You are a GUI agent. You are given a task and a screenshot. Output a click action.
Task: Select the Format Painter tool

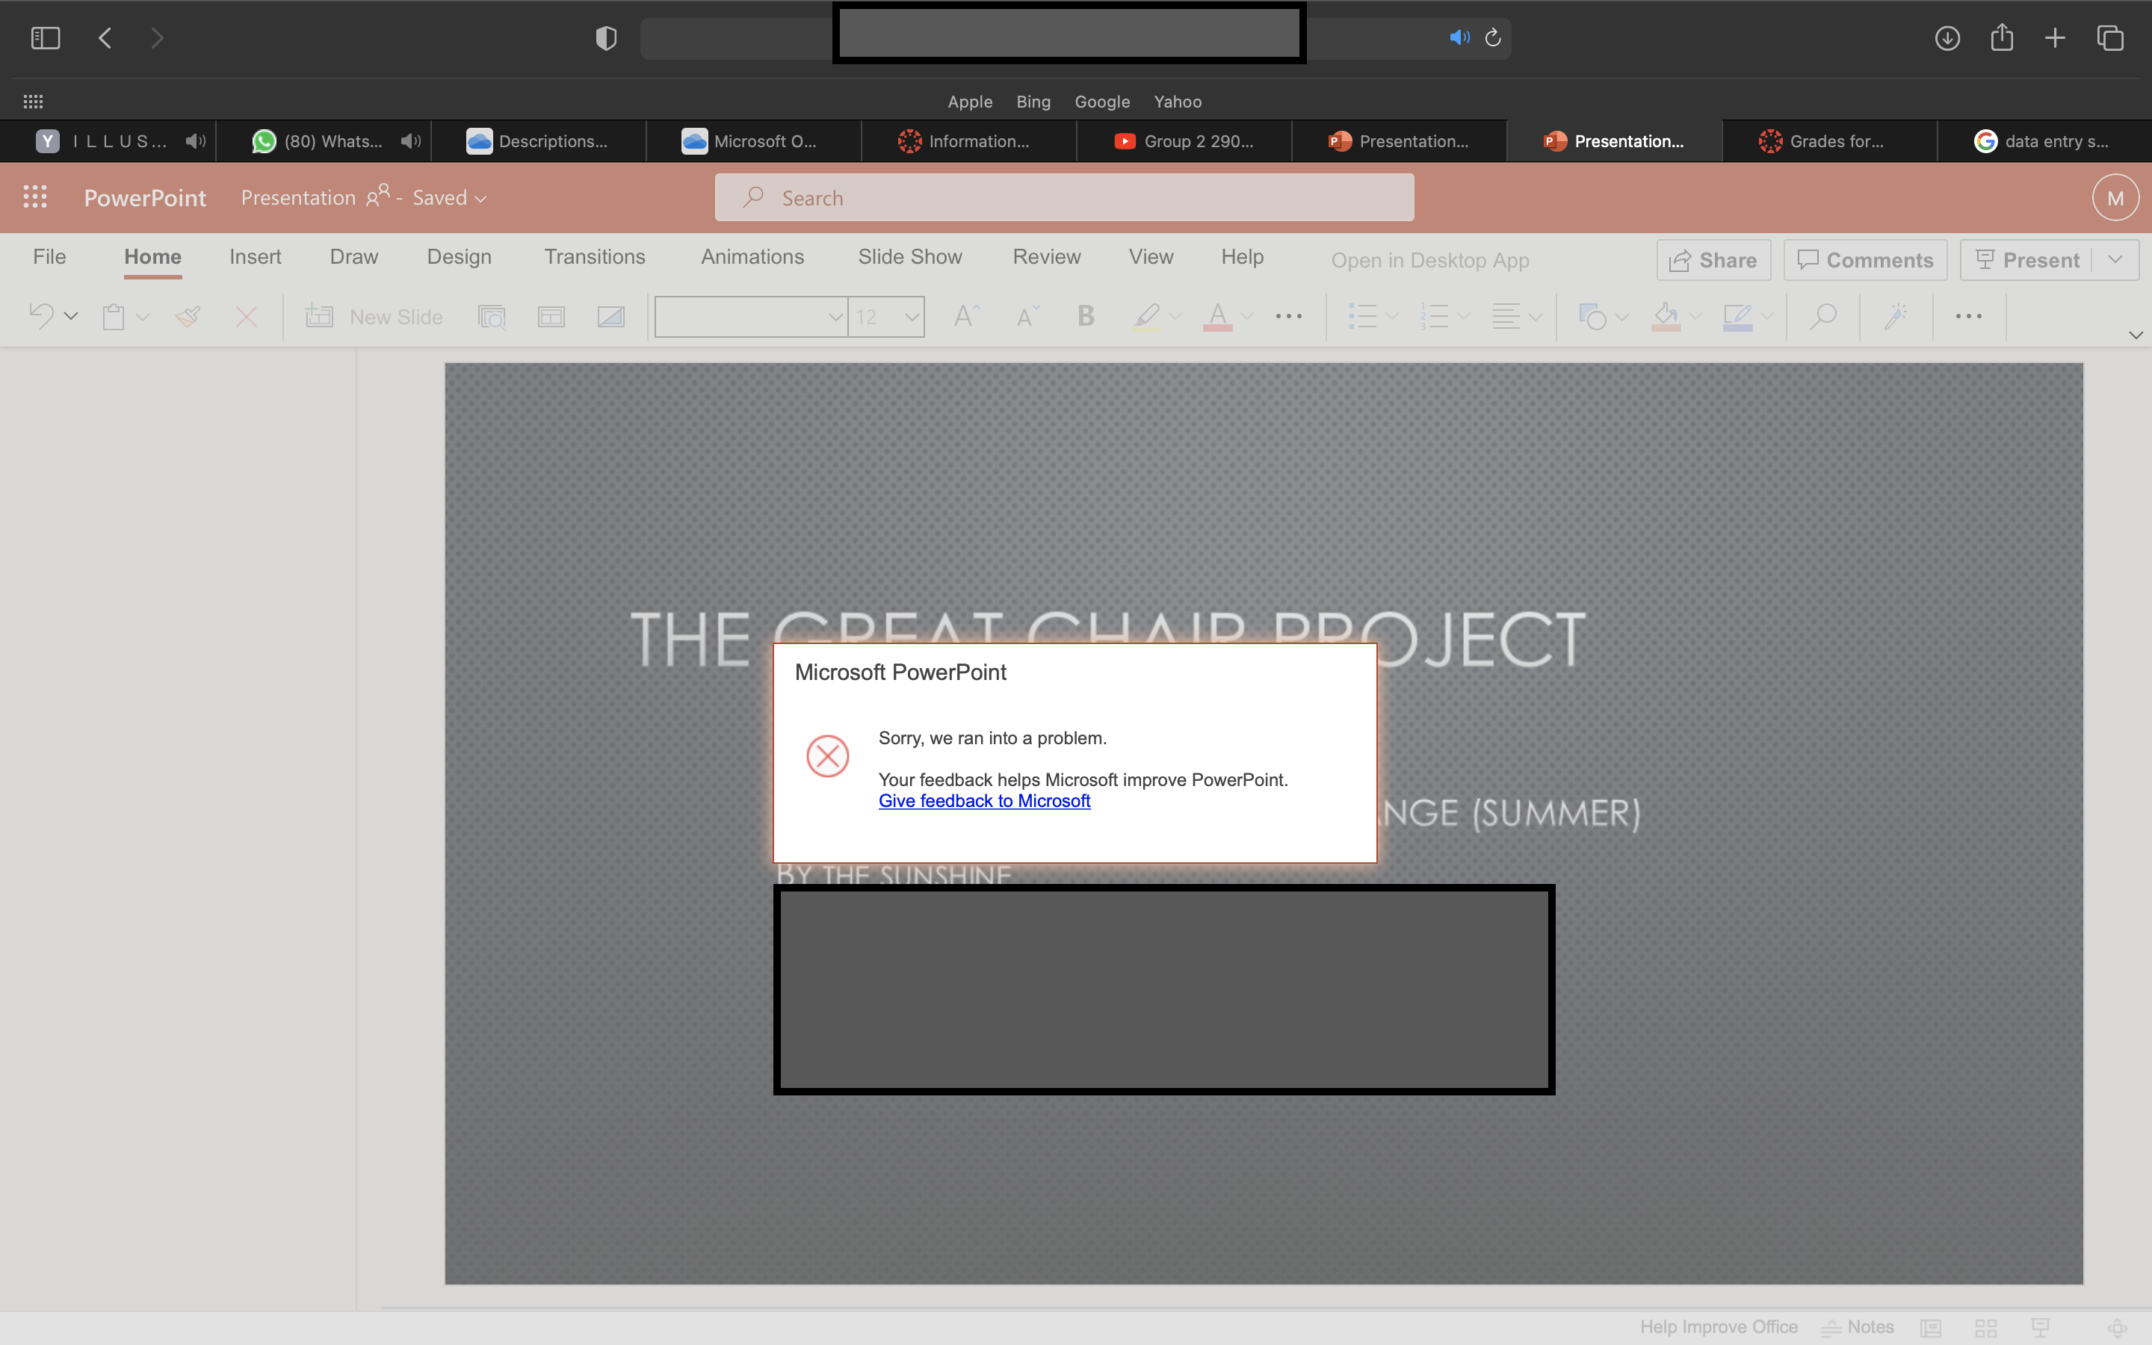click(188, 316)
